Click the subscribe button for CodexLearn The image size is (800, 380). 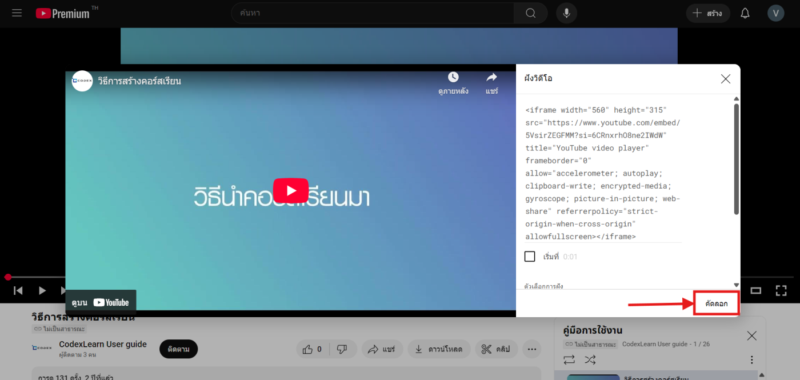click(x=178, y=349)
